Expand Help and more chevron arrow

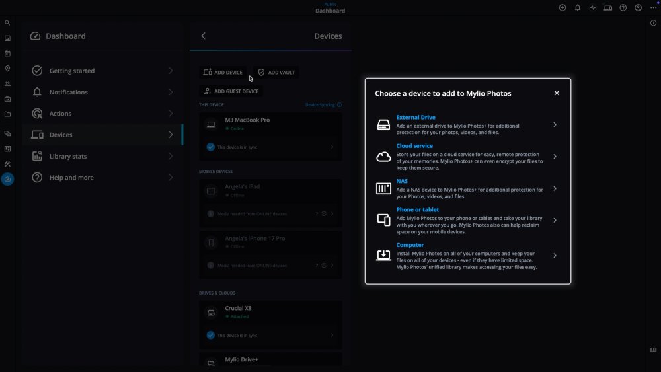click(x=171, y=177)
